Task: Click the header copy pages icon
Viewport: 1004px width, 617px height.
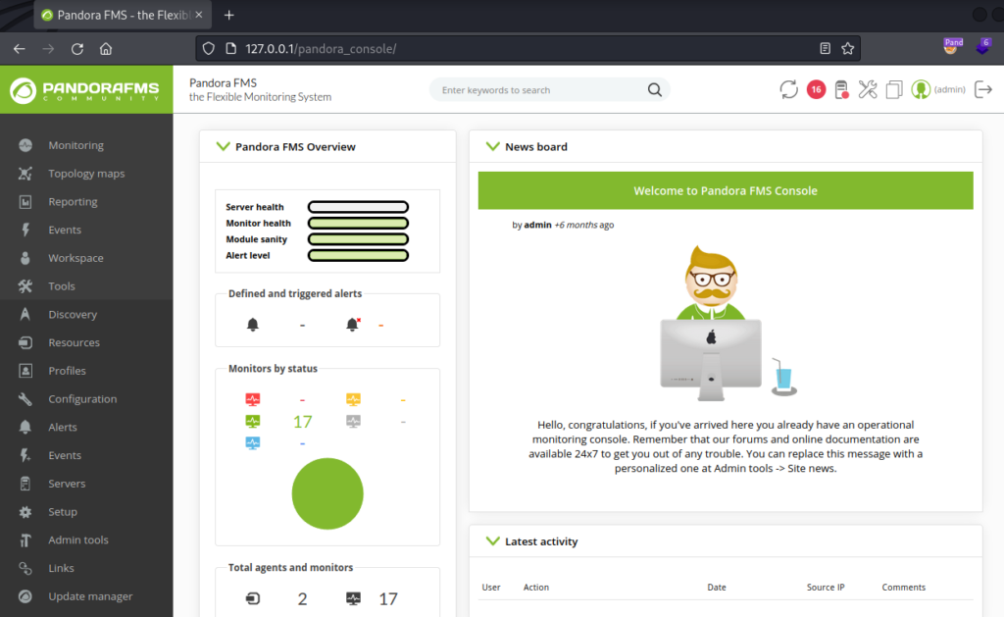Action: click(894, 89)
